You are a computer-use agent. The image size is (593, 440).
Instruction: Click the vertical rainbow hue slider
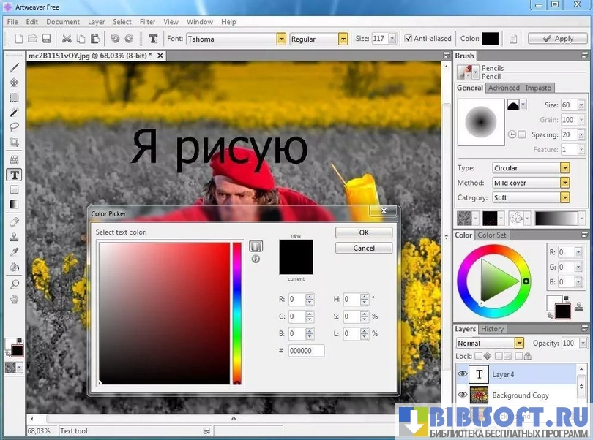tap(236, 312)
